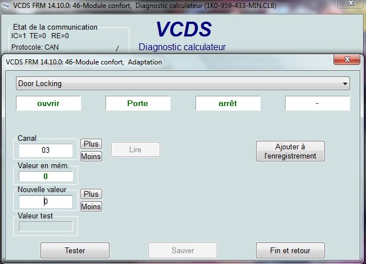Click Plus next to Nouvelle valeur

pos(91,194)
